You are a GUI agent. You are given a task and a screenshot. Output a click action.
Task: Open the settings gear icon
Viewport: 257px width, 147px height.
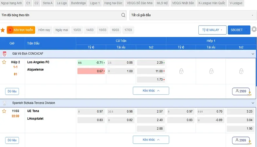click(254, 29)
